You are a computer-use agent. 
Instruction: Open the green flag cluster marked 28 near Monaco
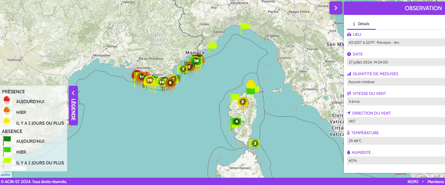pos(196,61)
